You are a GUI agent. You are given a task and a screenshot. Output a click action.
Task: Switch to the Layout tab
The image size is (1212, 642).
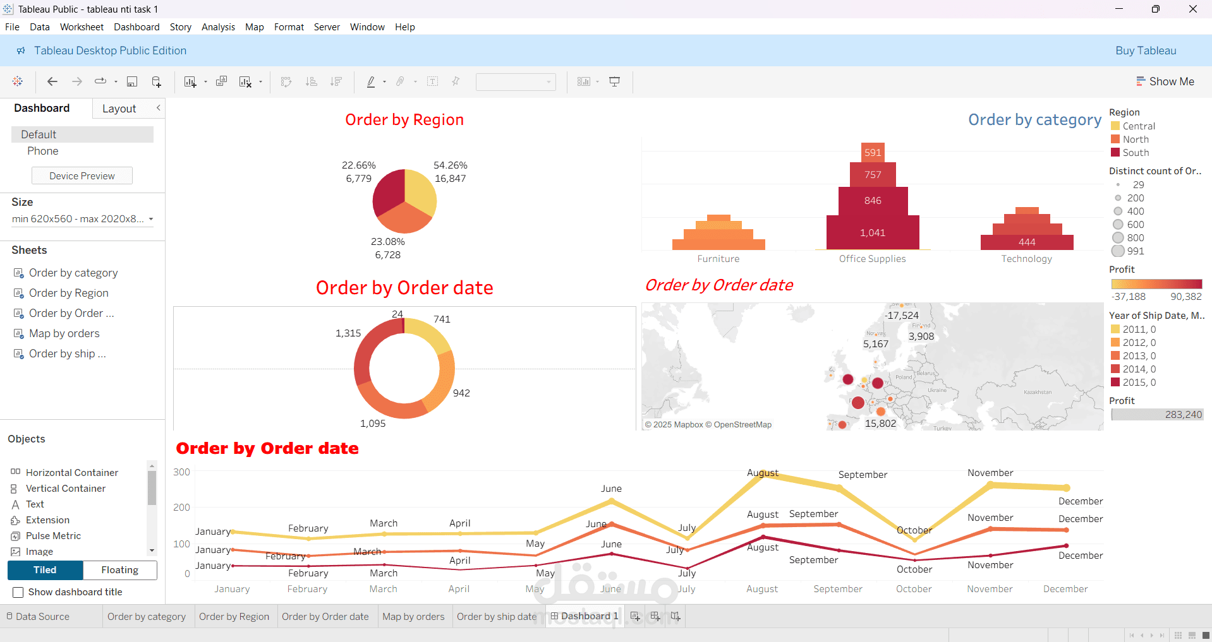pyautogui.click(x=119, y=108)
